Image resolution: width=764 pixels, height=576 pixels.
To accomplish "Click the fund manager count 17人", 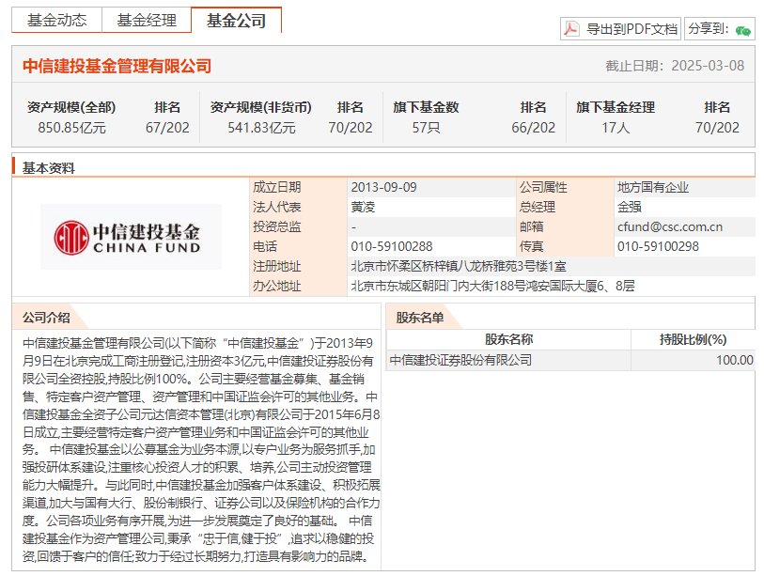I will point(616,128).
